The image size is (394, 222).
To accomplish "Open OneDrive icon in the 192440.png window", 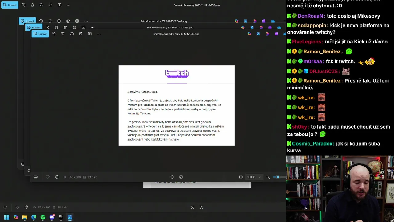I will click(273, 21).
